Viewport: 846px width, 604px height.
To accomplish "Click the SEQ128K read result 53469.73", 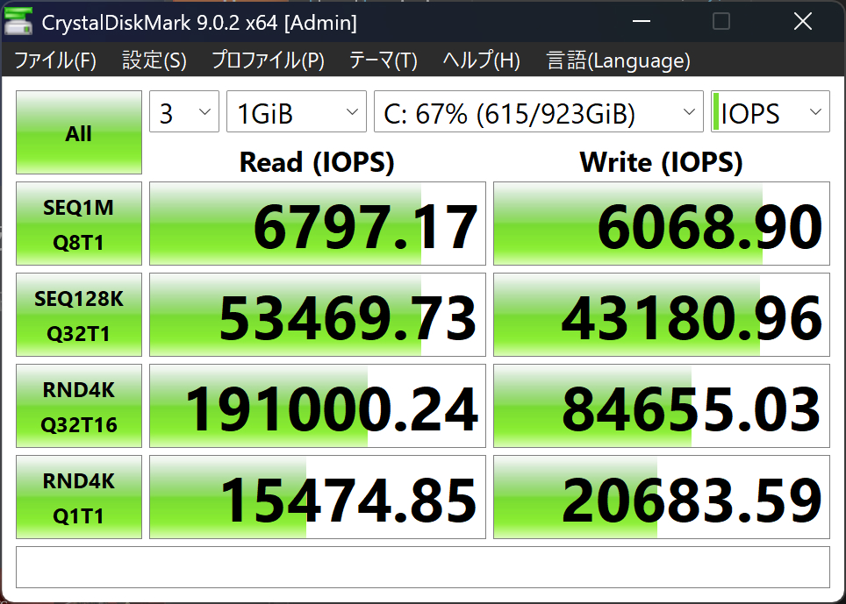I will (318, 315).
